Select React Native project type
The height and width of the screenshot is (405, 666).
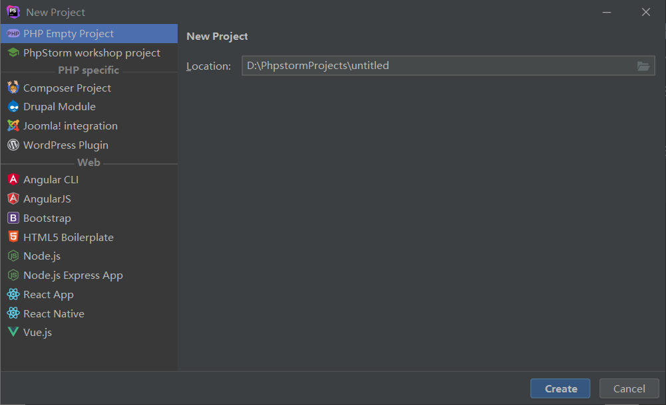coord(89,313)
